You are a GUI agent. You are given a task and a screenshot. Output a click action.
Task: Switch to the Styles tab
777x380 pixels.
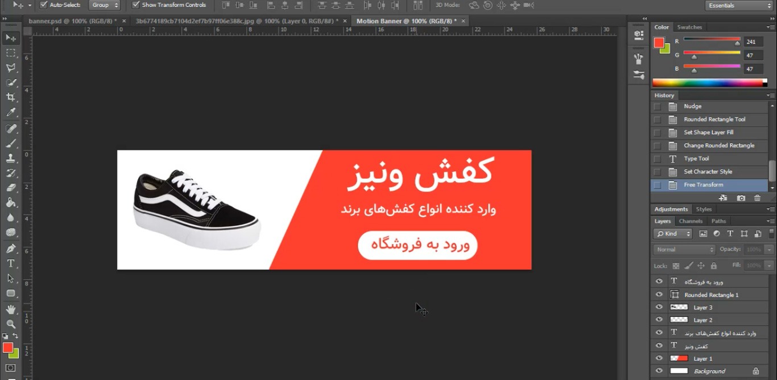[x=704, y=209]
